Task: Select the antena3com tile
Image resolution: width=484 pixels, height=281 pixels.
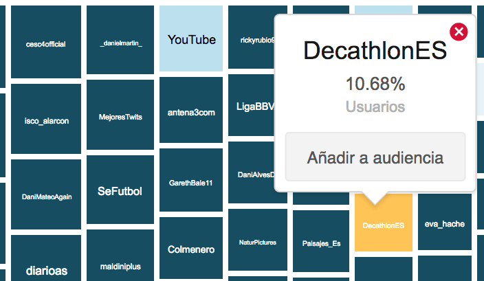Action: (x=191, y=110)
